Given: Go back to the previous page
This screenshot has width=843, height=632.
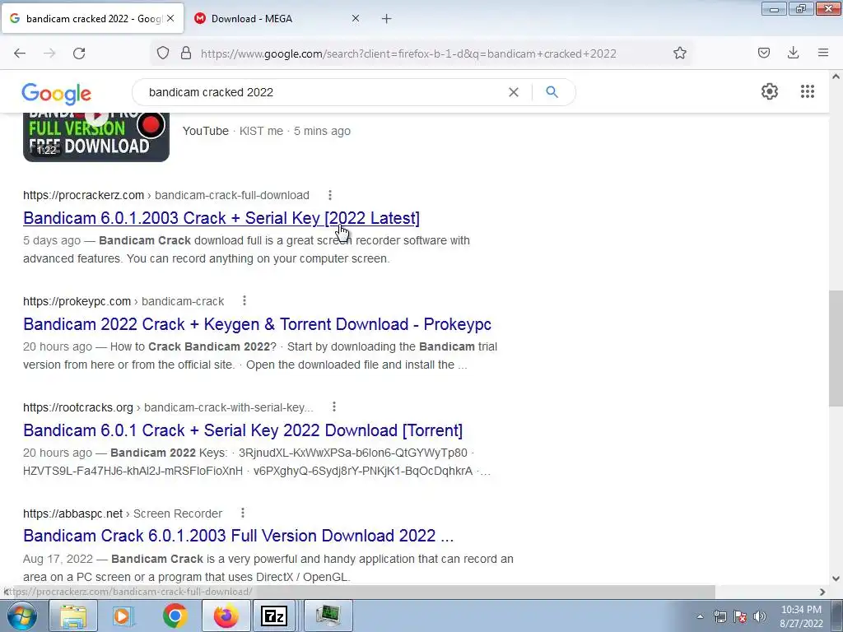Looking at the screenshot, I should point(20,53).
